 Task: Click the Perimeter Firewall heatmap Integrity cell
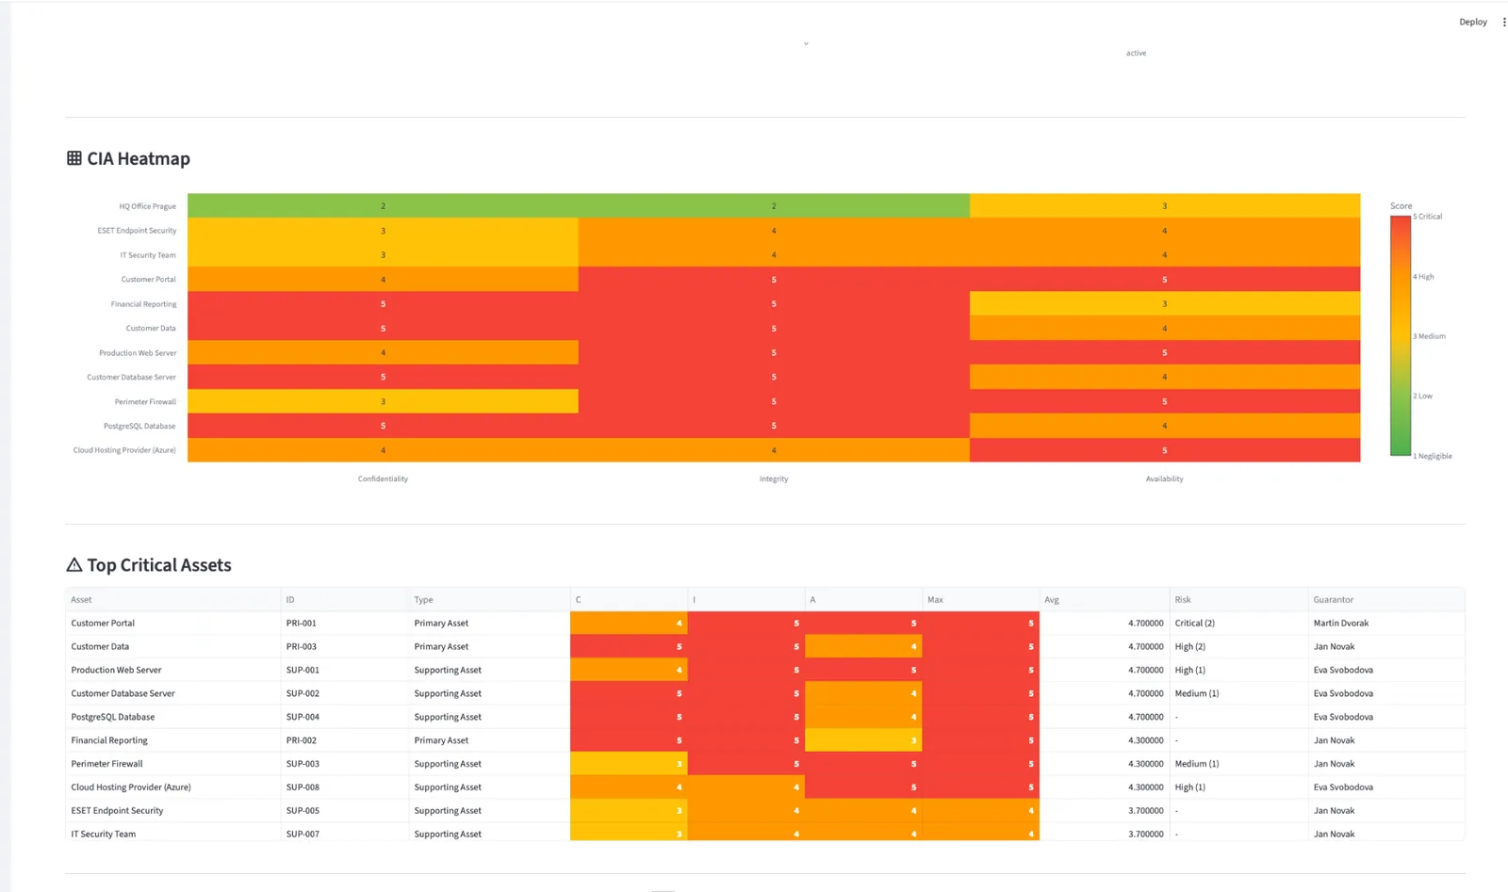774,401
